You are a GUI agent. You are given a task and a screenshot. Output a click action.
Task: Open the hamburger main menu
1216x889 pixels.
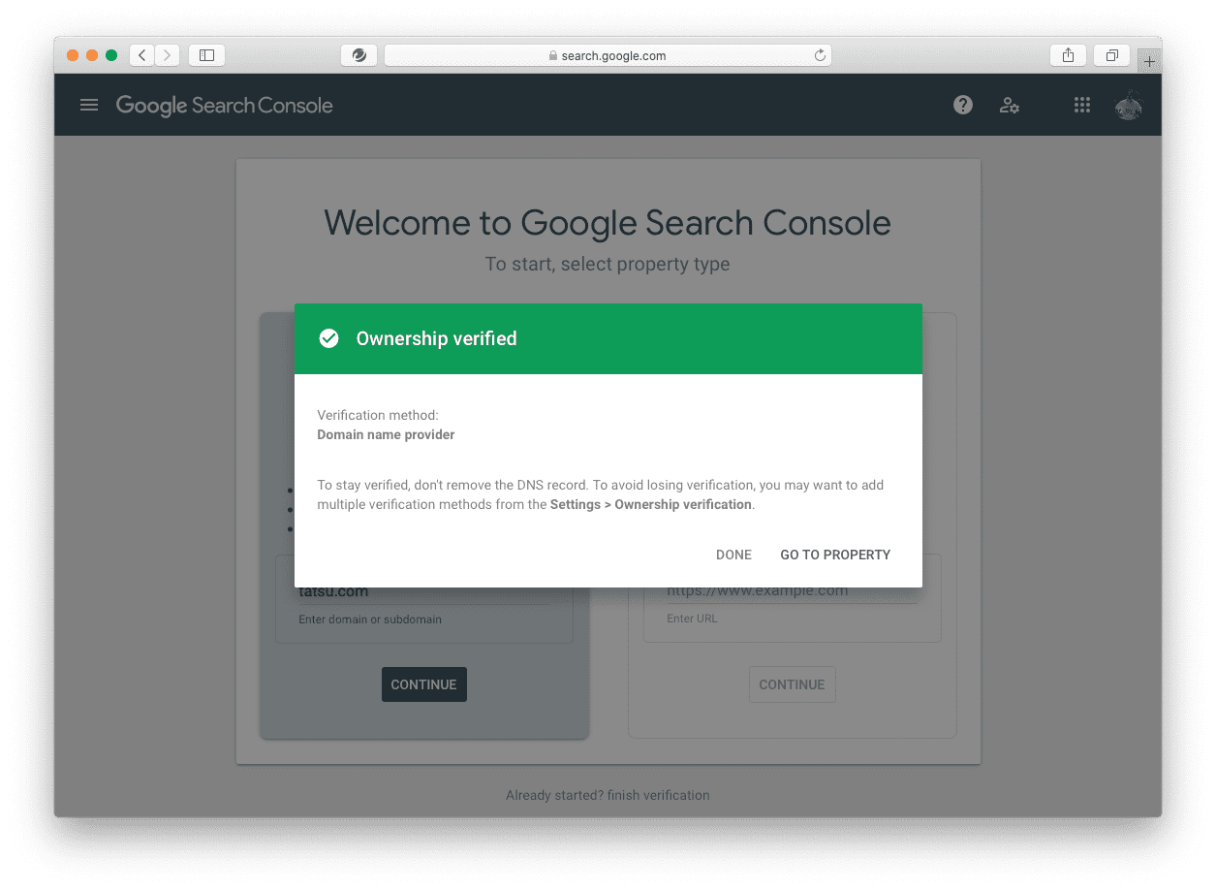(x=89, y=105)
